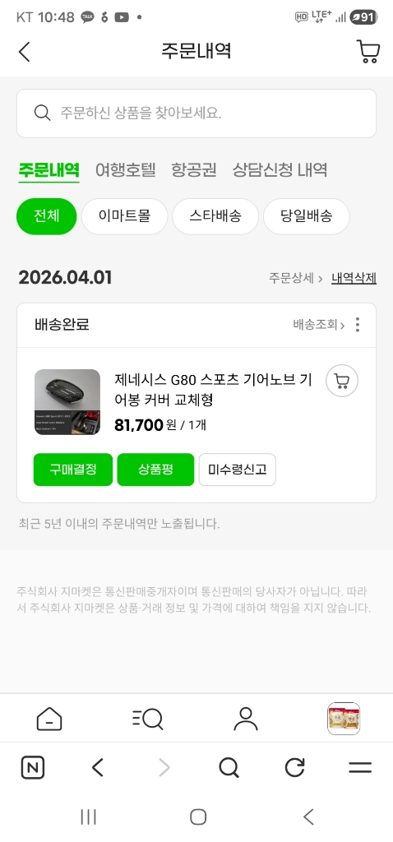Image resolution: width=393 pixels, height=842 pixels.
Task: Expand 주문상세 order details
Action: pos(296,278)
